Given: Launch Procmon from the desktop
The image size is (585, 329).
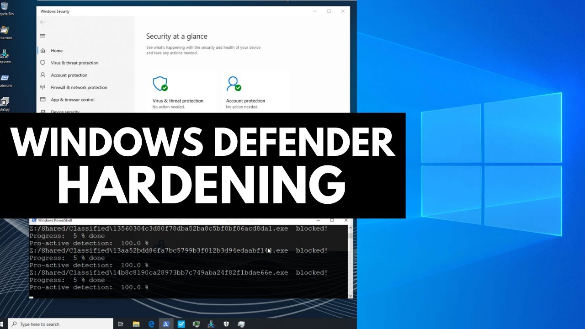Looking at the screenshot, I should 5,33.
